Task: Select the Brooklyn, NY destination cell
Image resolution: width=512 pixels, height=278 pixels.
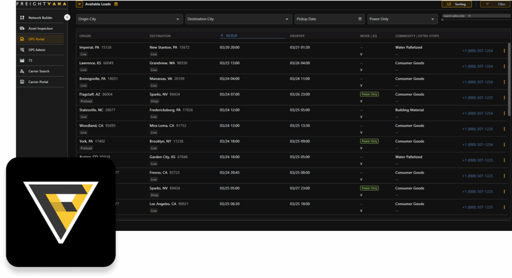Action: pos(166,141)
